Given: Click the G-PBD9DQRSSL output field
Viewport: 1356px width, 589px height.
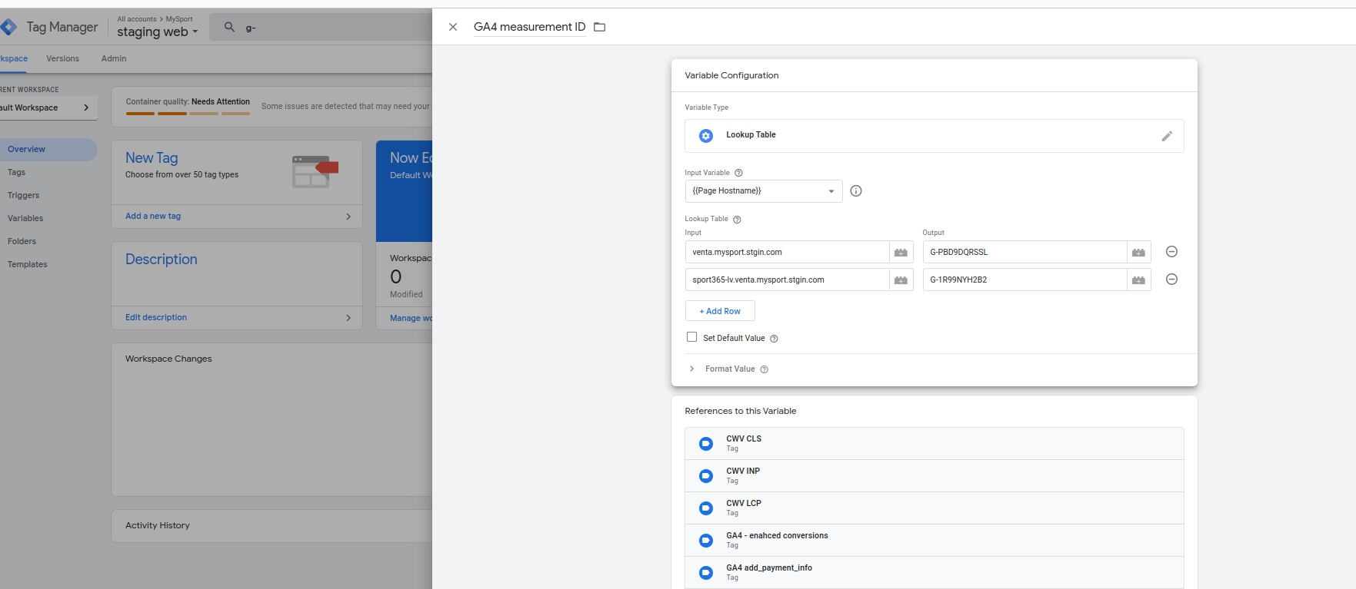Looking at the screenshot, I should coord(1024,253).
